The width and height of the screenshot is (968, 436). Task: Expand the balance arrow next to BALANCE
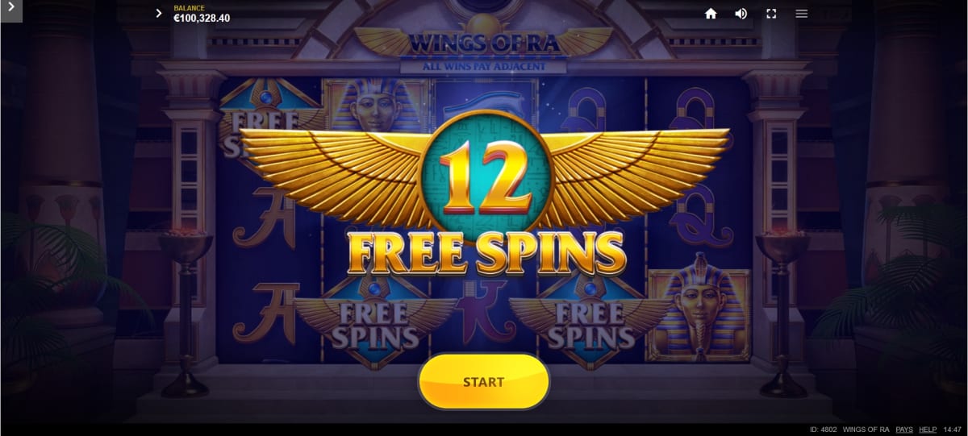pos(159,14)
